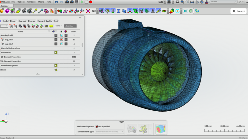Switch to the Element Quality tab
248x139 pixels.
click(45, 21)
